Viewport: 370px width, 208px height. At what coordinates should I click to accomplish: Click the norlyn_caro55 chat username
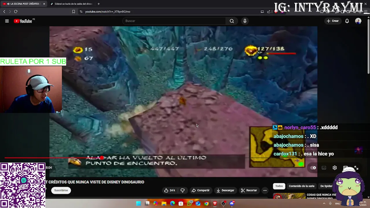point(300,127)
